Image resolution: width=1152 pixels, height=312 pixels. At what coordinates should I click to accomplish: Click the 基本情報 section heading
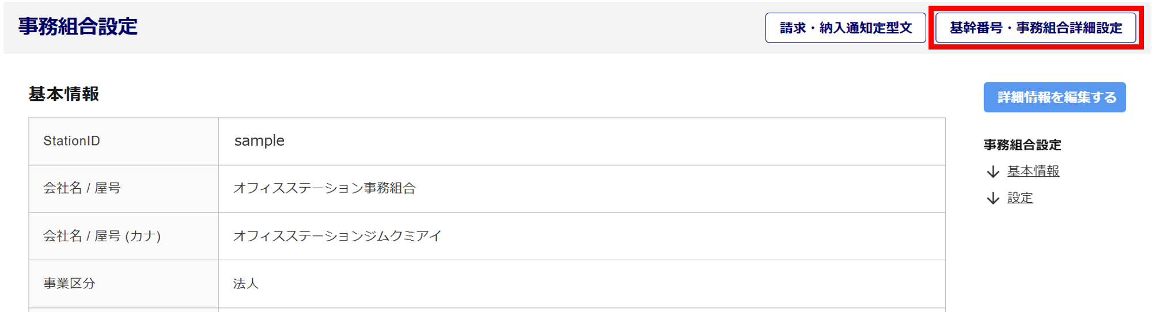tap(64, 94)
